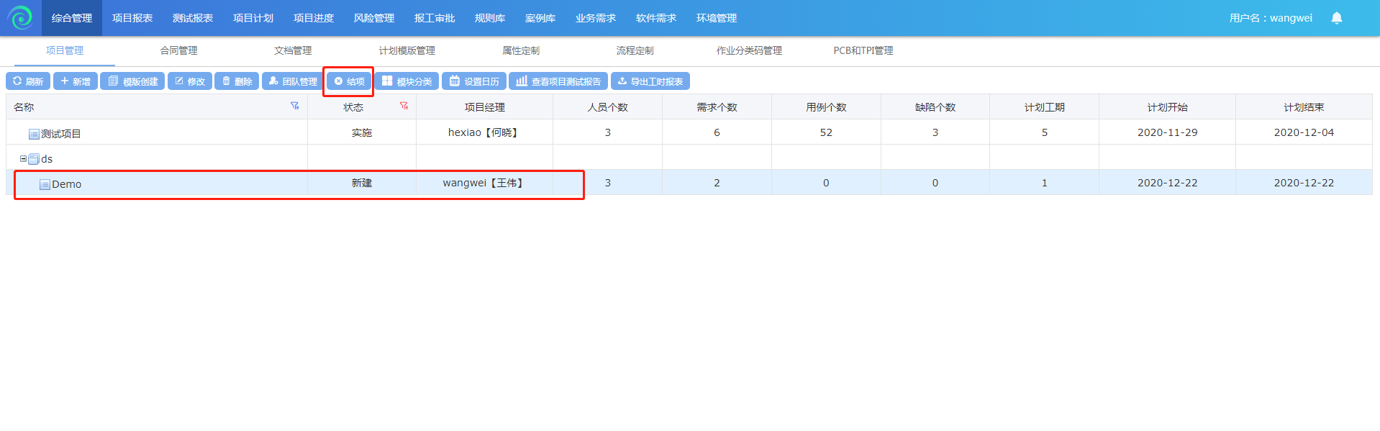
Task: Click the 结项 close-project button
Action: coord(349,81)
